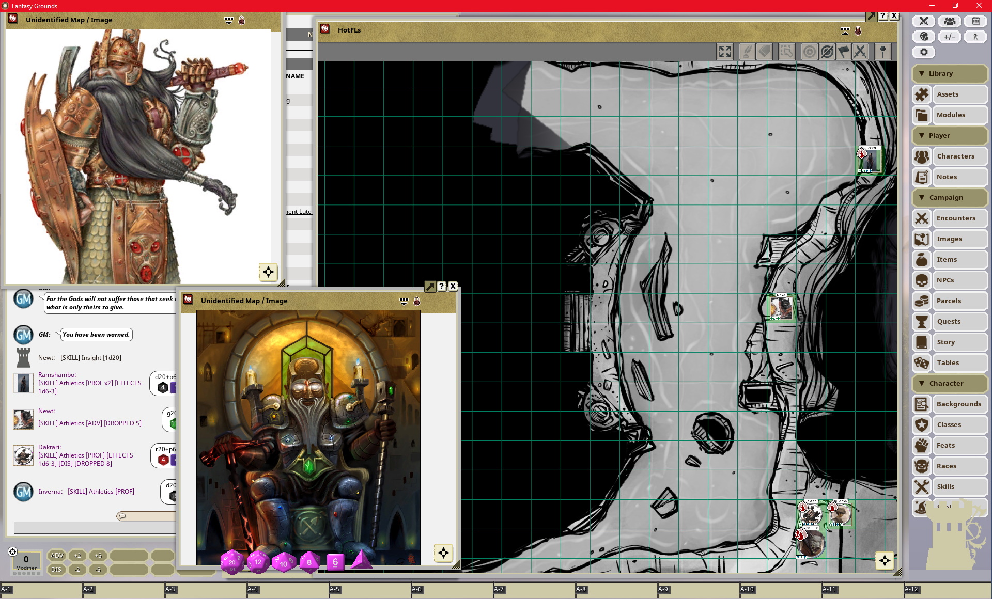
Task: Open Parcels in the sidebar
Action: click(959, 301)
